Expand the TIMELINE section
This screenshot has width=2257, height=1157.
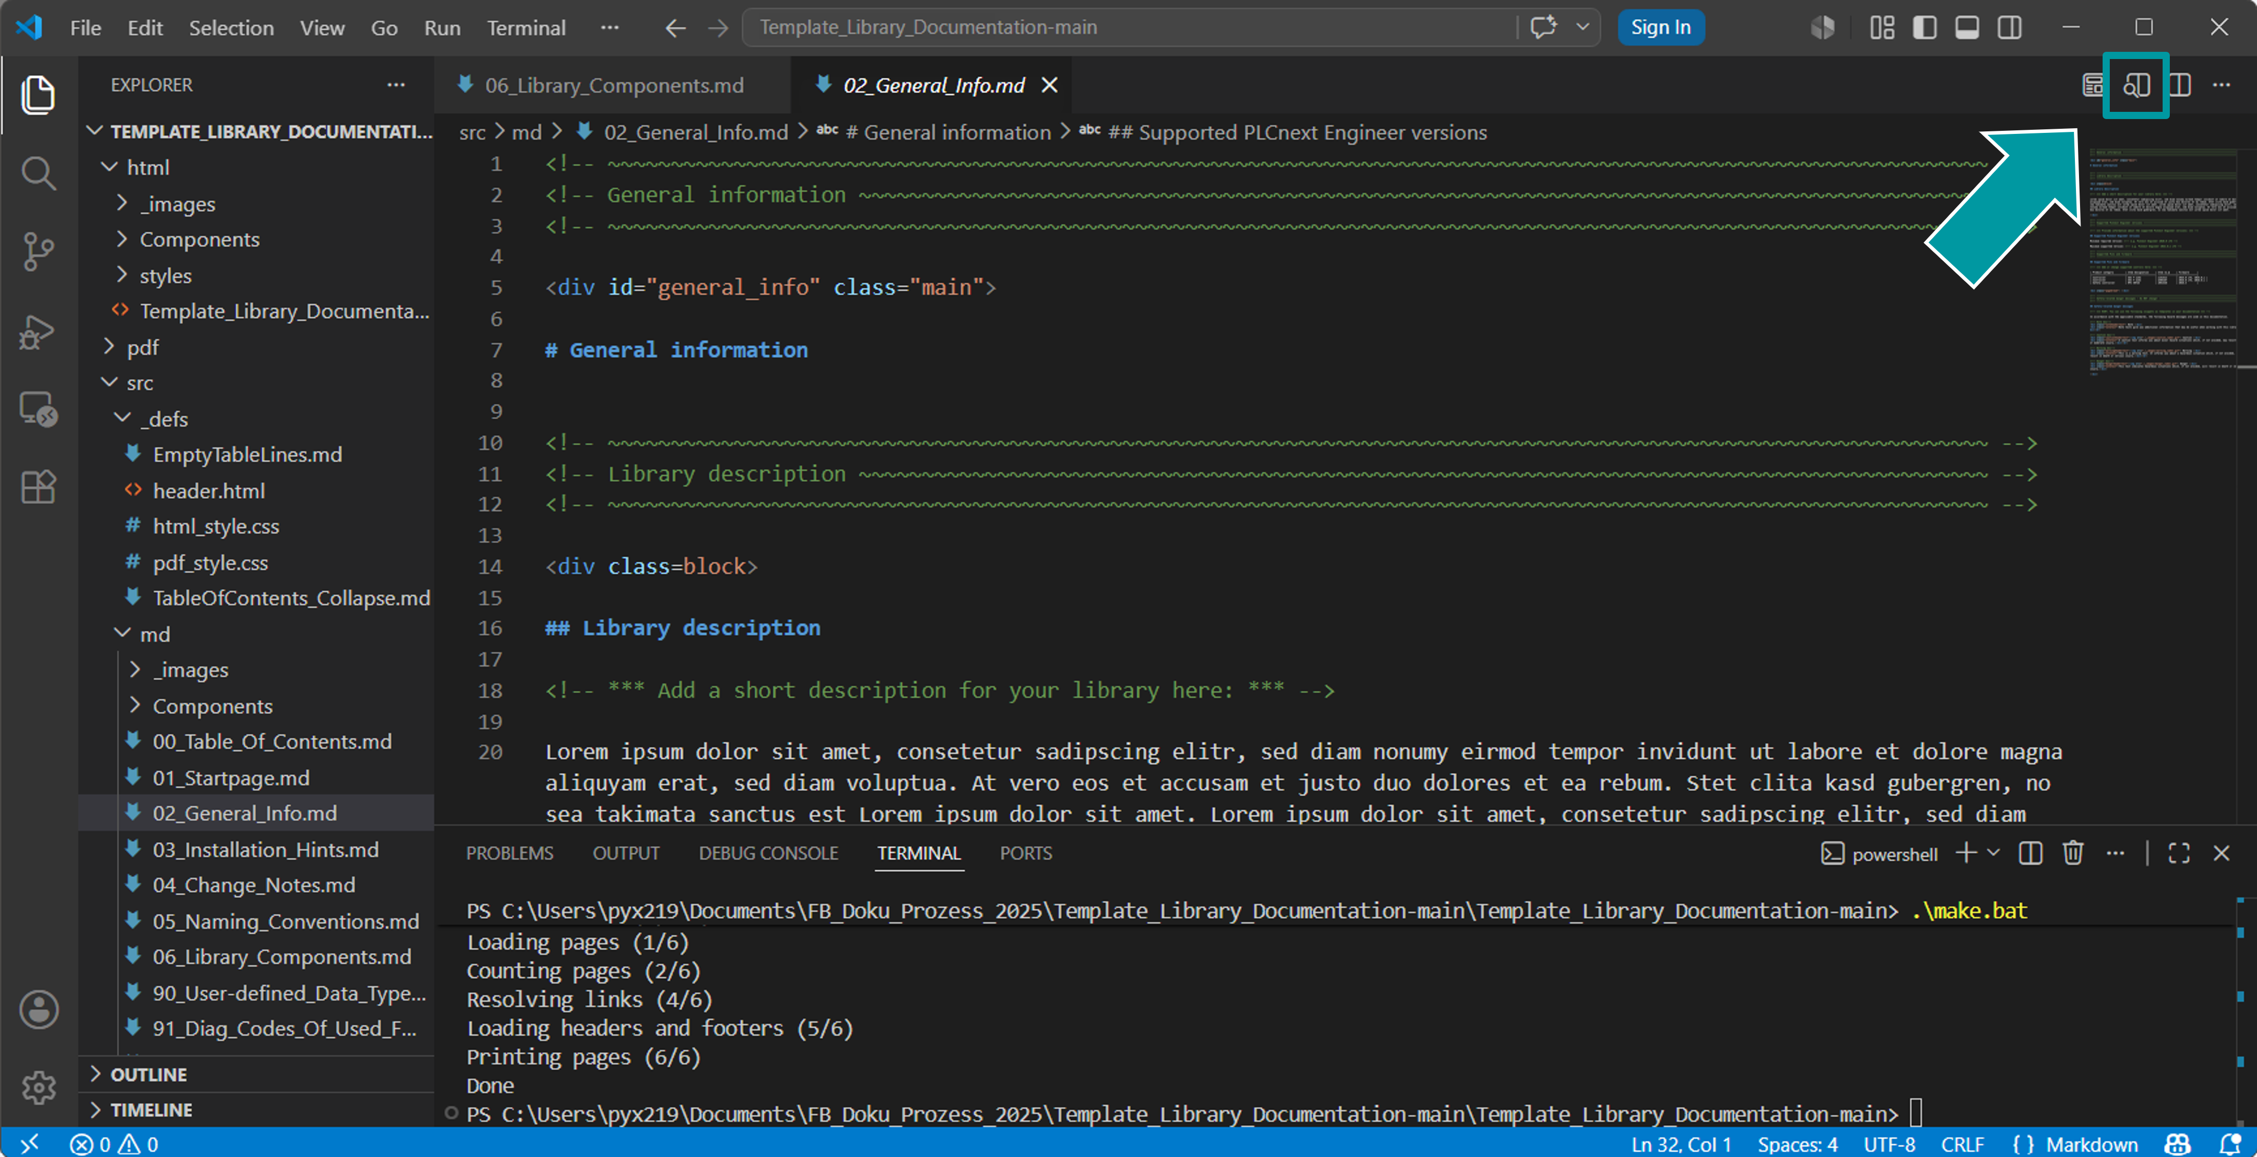(256, 1109)
